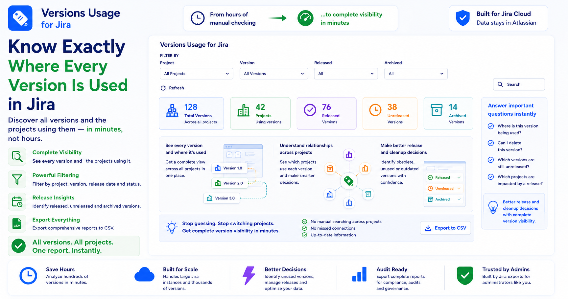Click the Make better release and cleanup decisions heading
568x299 pixels.
(x=404, y=149)
